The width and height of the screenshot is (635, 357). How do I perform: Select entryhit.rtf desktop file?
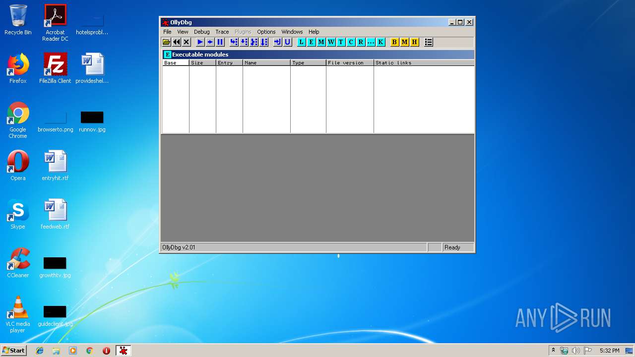pos(55,166)
